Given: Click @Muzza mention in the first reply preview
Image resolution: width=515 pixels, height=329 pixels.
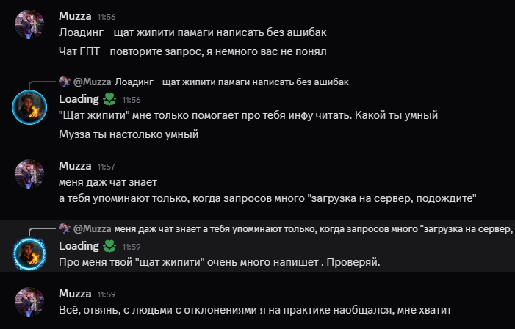Looking at the screenshot, I should click(x=92, y=82).
